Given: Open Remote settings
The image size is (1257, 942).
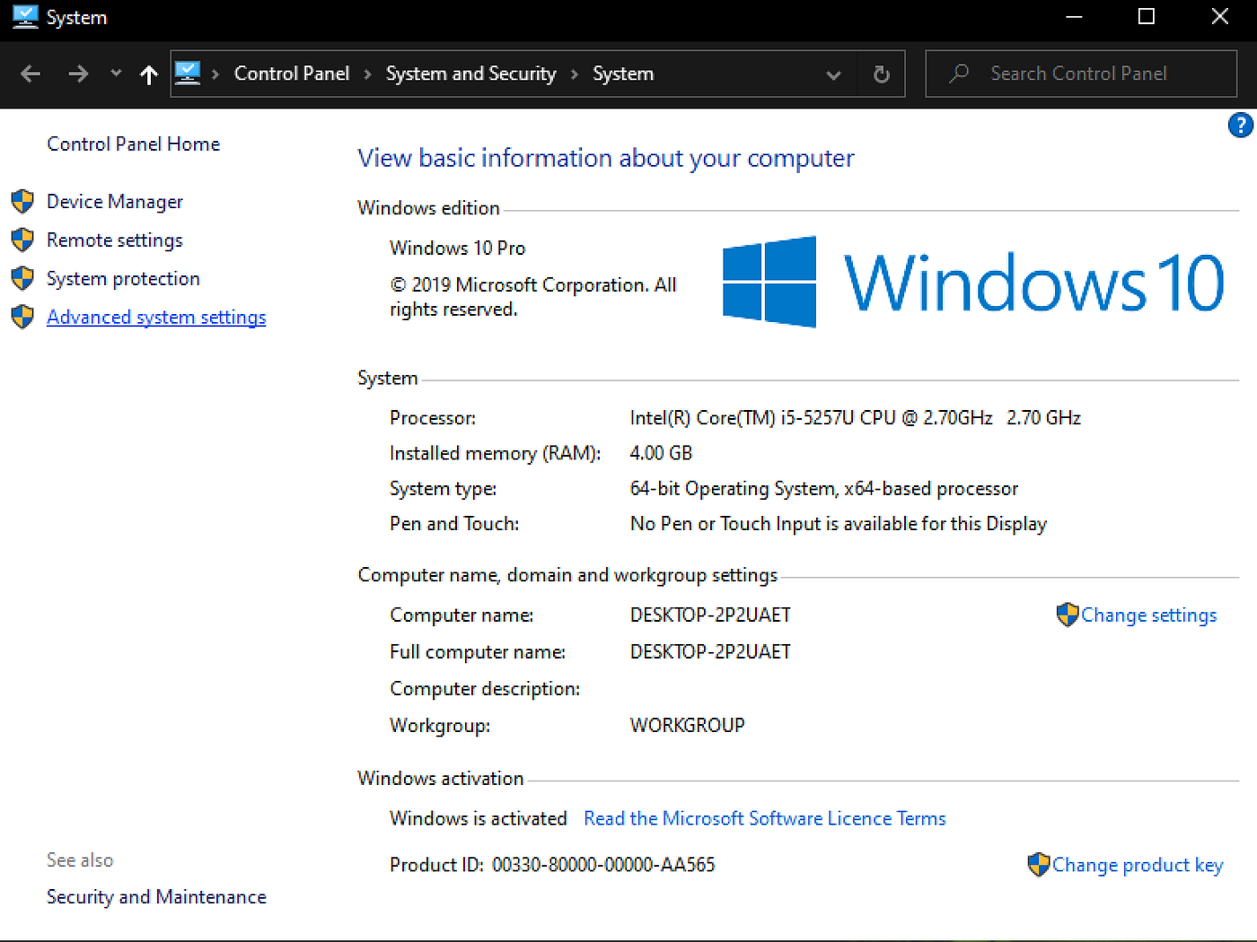Looking at the screenshot, I should tap(115, 240).
